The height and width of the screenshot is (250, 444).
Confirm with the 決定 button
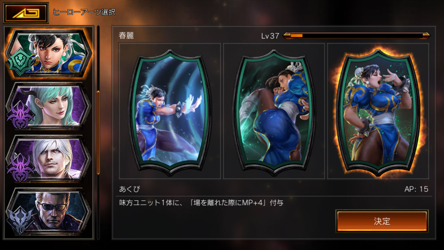(382, 221)
